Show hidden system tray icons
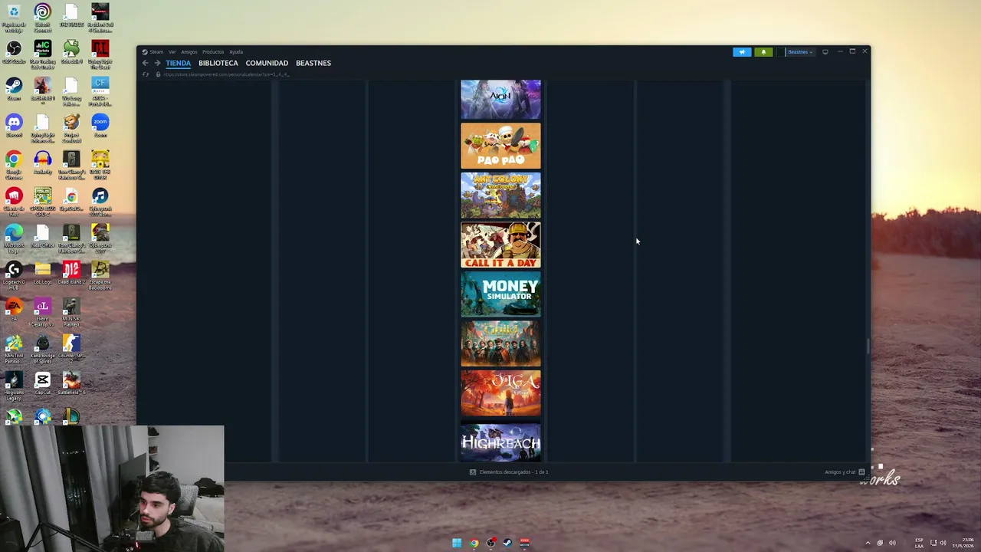 coord(868,543)
